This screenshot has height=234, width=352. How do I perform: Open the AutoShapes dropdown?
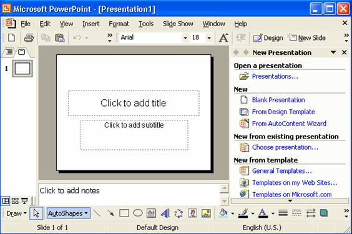coord(69,213)
